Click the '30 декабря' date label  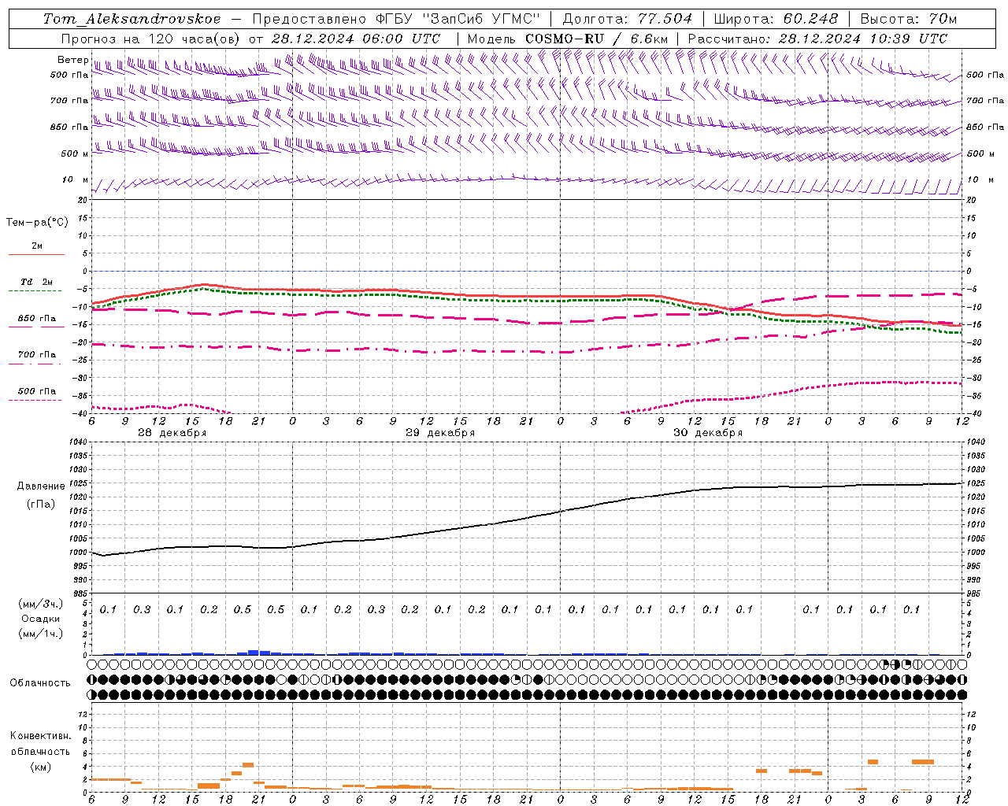click(708, 433)
